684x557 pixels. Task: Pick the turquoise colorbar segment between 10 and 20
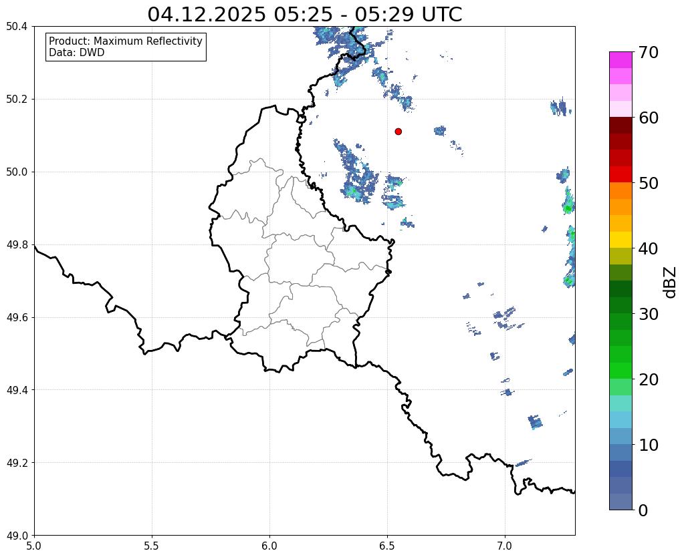pyautogui.click(x=620, y=403)
